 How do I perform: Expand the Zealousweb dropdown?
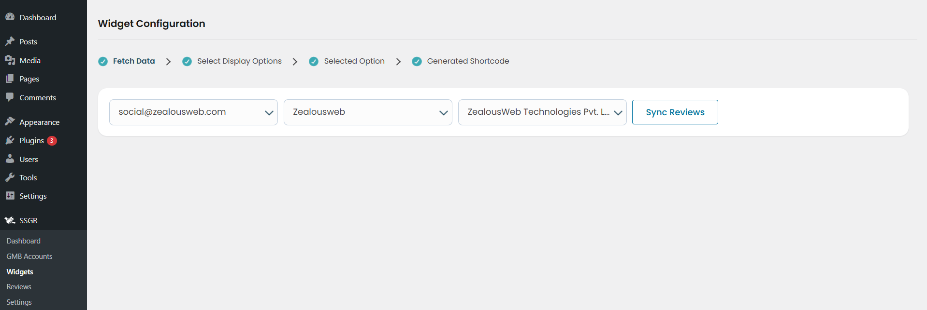(x=367, y=112)
